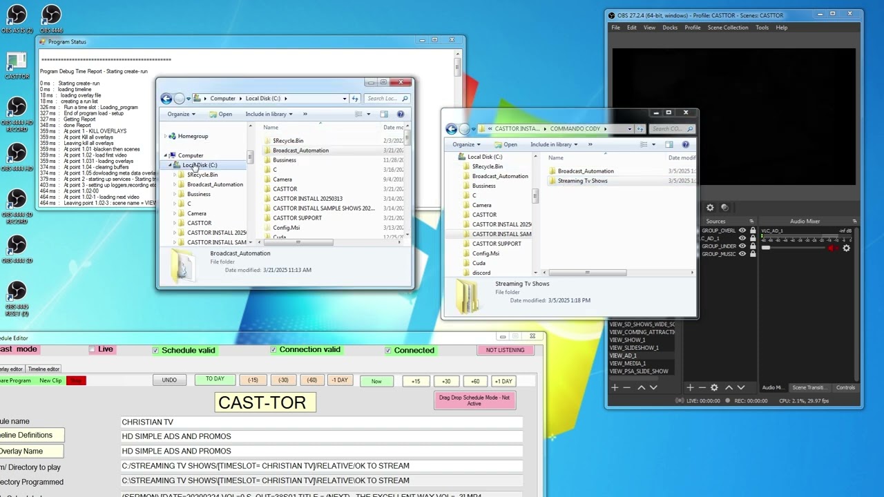Open VLC_AD_1 audio mixer gear settings

(x=847, y=248)
